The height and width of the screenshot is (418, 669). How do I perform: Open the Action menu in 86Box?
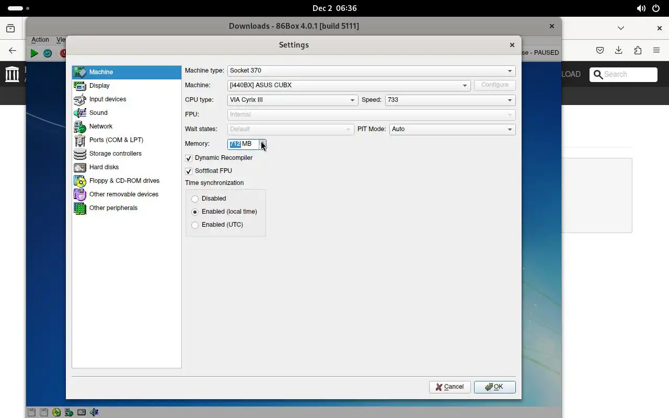(40, 40)
